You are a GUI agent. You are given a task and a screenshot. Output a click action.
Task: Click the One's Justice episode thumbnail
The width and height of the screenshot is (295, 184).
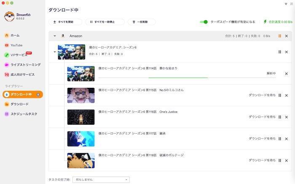tap(81, 117)
